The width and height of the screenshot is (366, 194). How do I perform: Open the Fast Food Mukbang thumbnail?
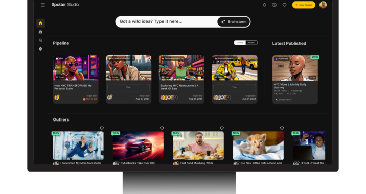pyautogui.click(x=198, y=145)
